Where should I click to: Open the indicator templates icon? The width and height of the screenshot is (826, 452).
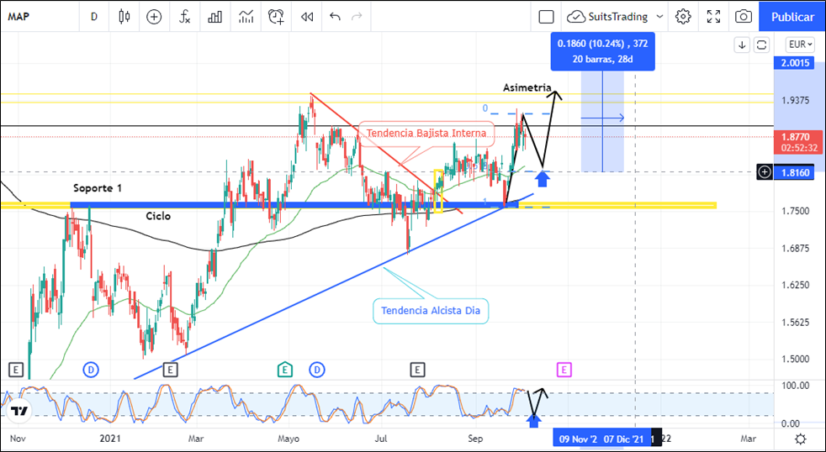[246, 16]
